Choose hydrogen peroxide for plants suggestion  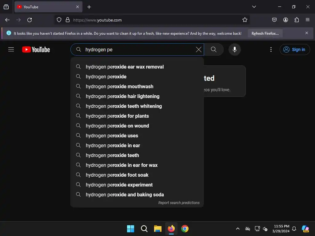click(x=137, y=116)
